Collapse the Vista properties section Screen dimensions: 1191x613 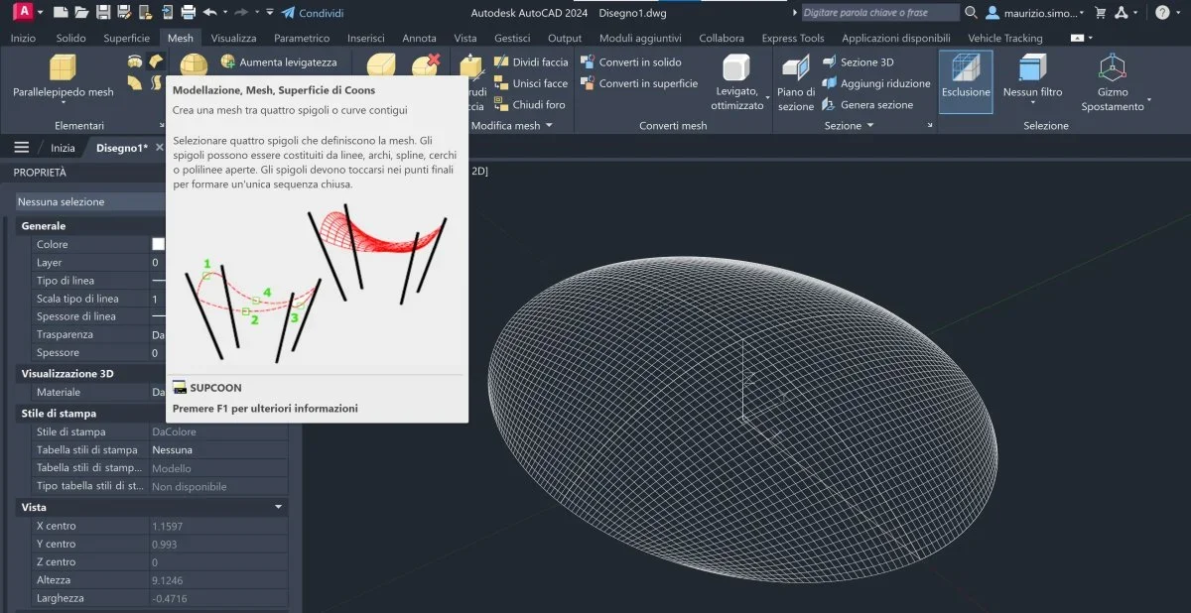pos(279,507)
